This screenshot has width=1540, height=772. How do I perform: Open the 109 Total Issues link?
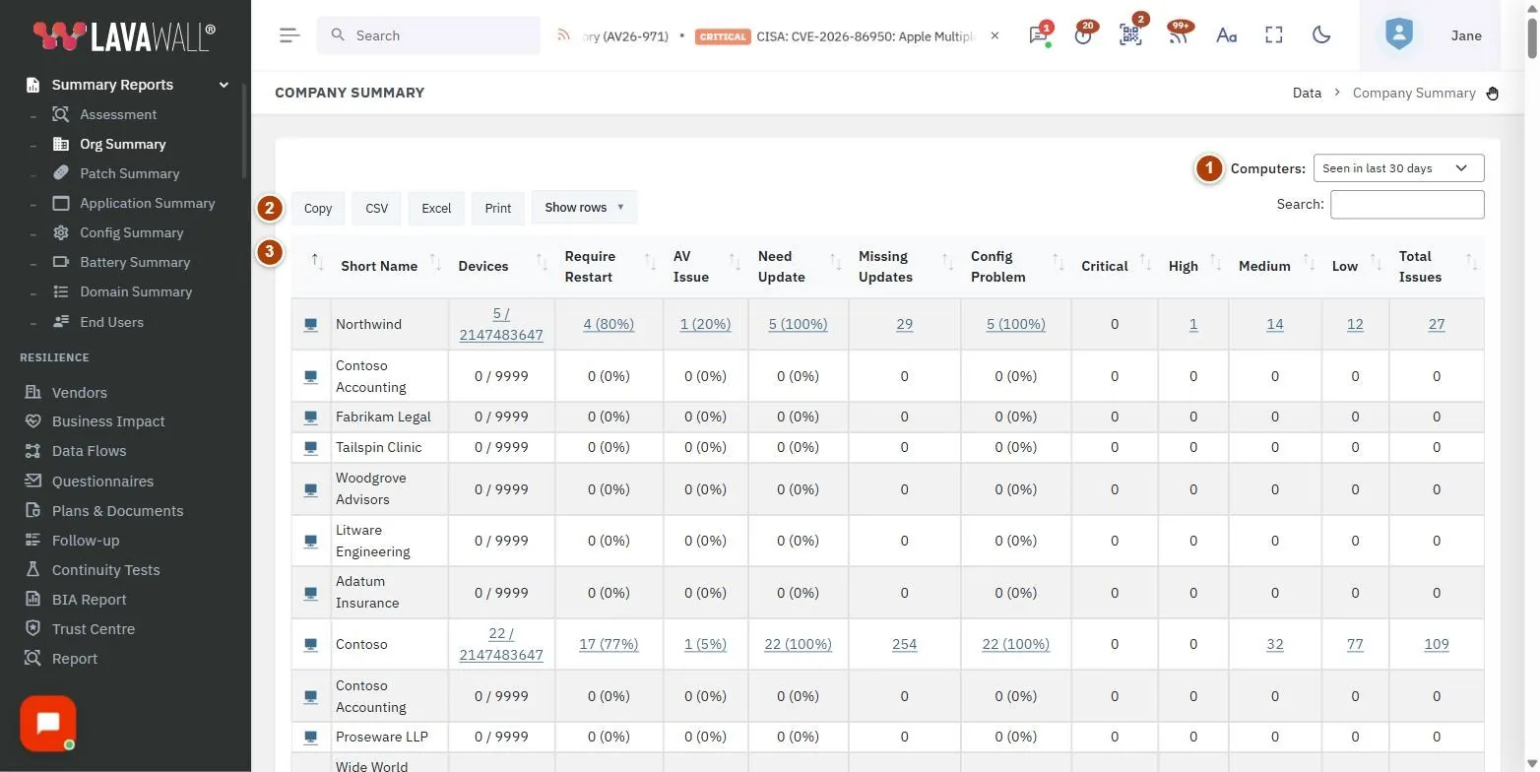(x=1437, y=644)
